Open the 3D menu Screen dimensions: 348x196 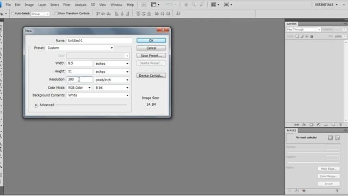(x=93, y=5)
